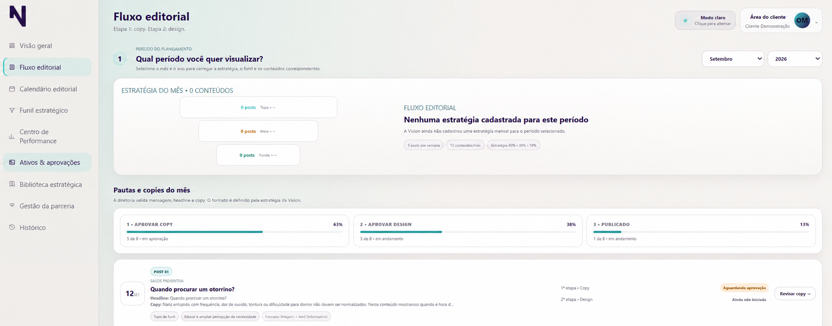Click the POST 01 label badge

click(x=161, y=272)
